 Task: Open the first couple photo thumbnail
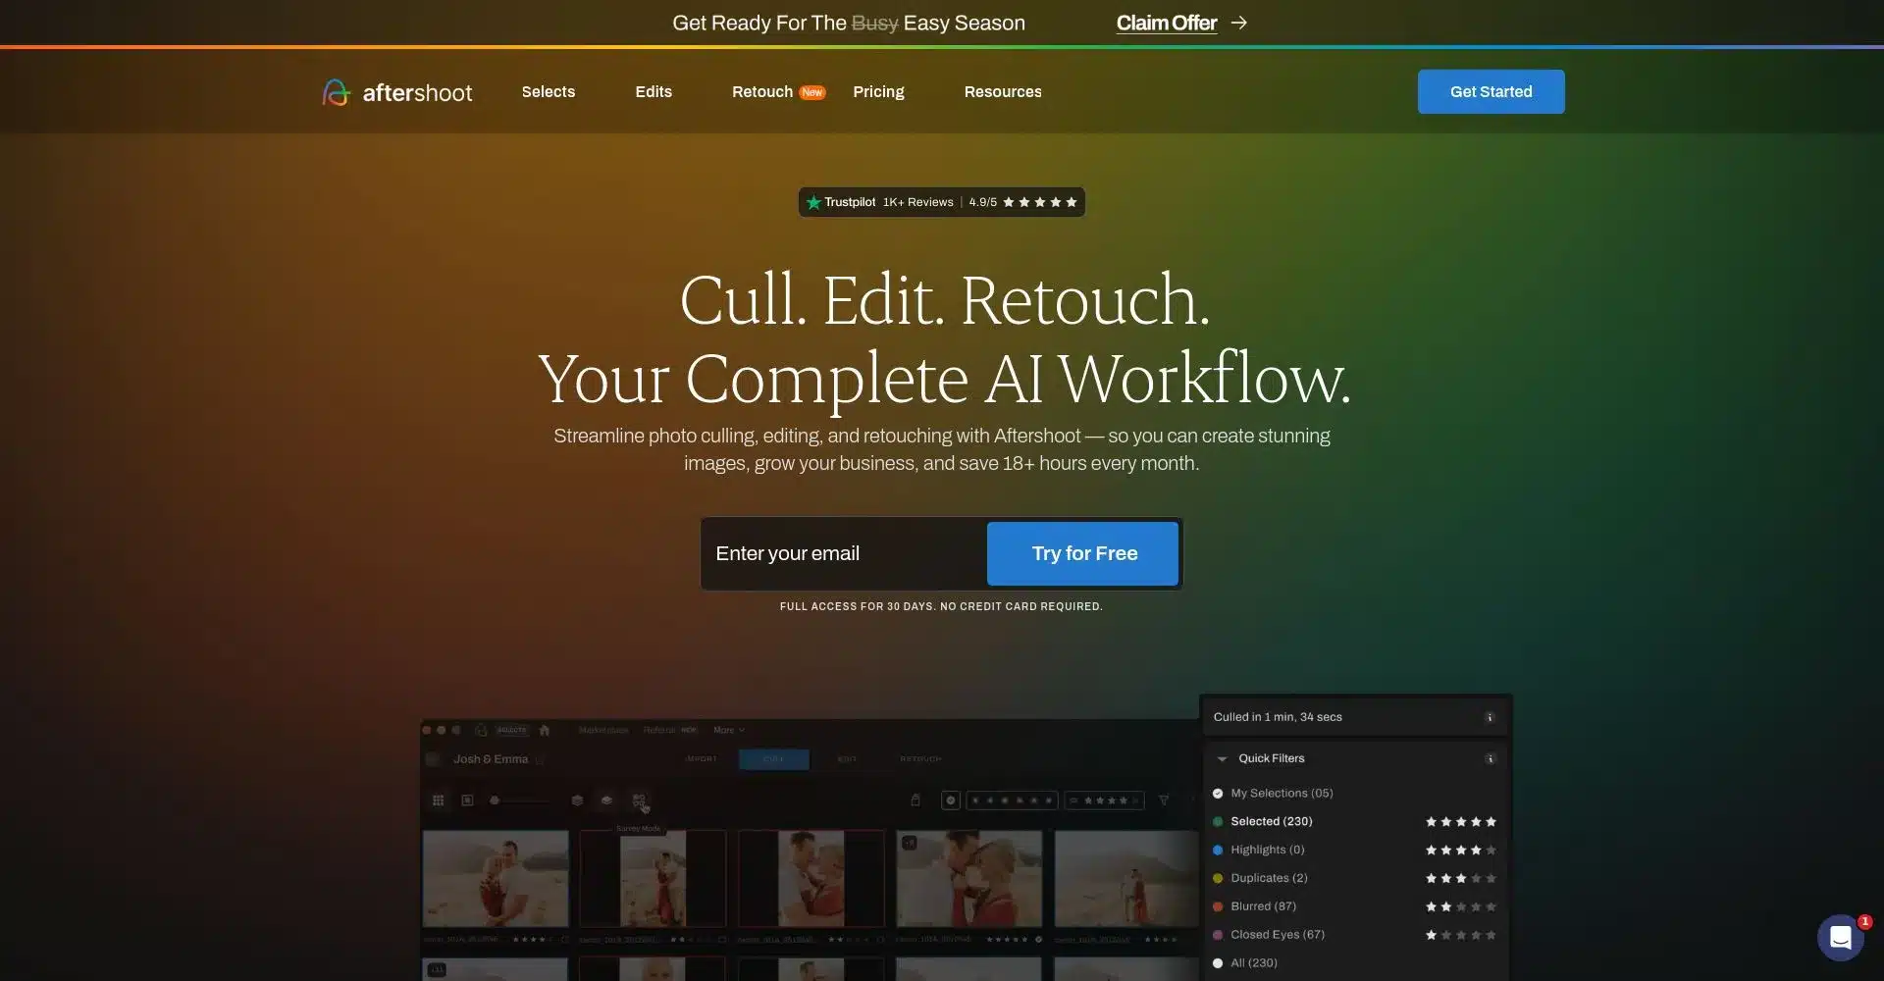496,879
